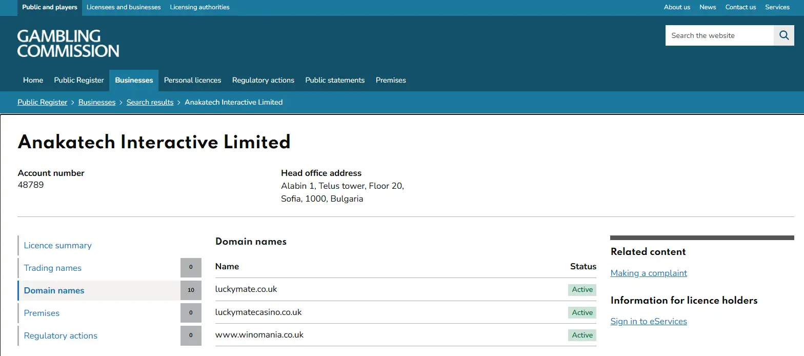Open Making a complaint link

click(x=649, y=273)
